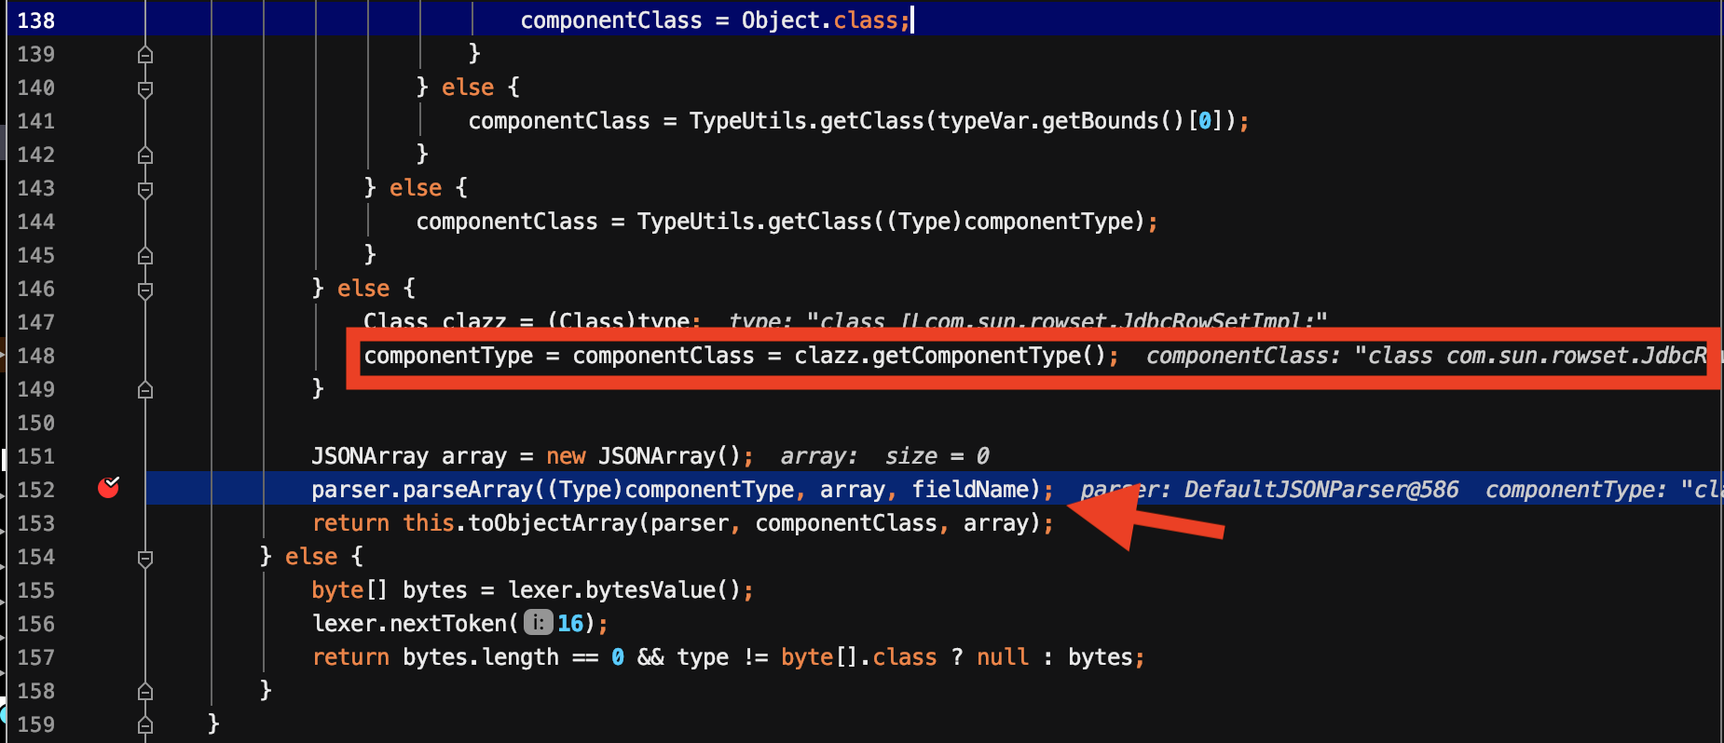
Task: Fold the else block at line 146
Action: [145, 290]
